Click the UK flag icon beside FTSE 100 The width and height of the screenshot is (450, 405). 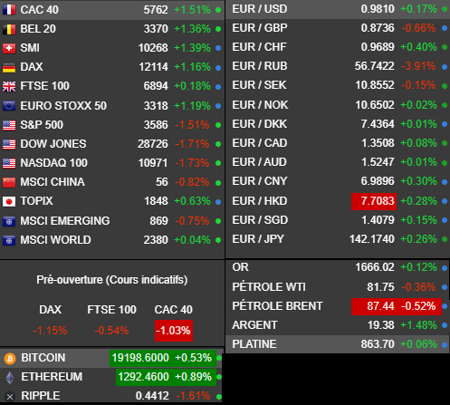9,86
